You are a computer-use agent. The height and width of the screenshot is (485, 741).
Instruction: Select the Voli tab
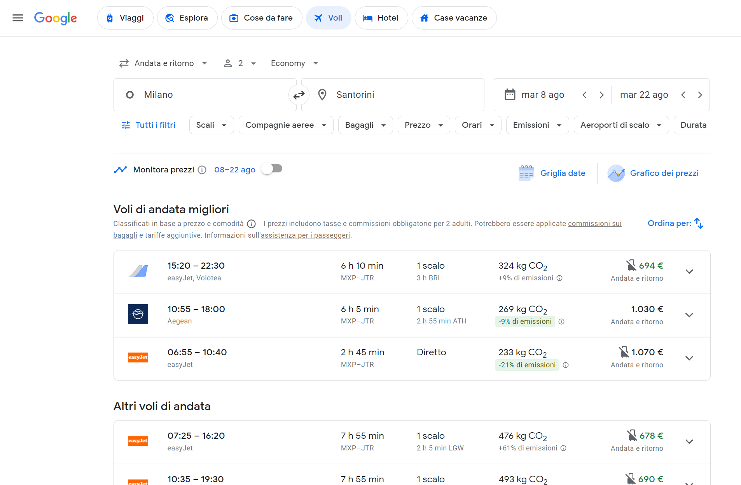(329, 18)
